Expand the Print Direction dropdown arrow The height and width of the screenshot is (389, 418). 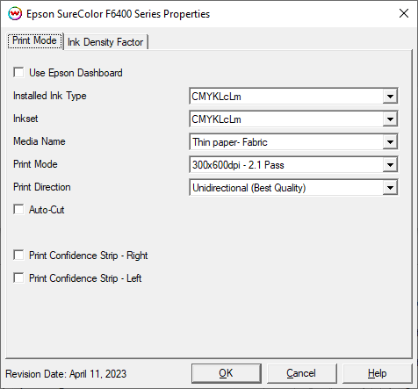[x=390, y=188]
